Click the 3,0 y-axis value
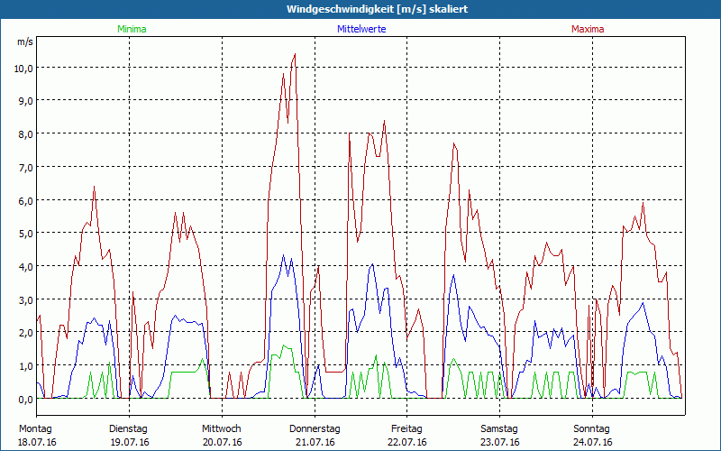 pyautogui.click(x=26, y=300)
